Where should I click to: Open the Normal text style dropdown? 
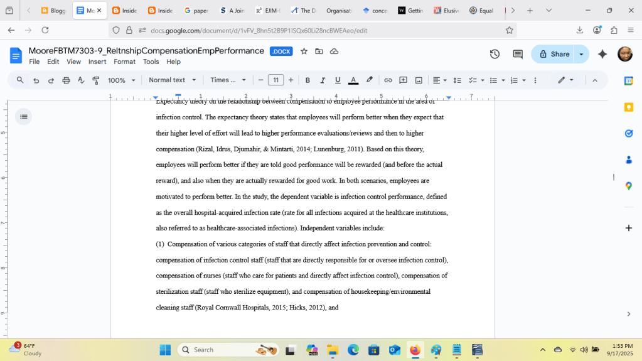172,80
